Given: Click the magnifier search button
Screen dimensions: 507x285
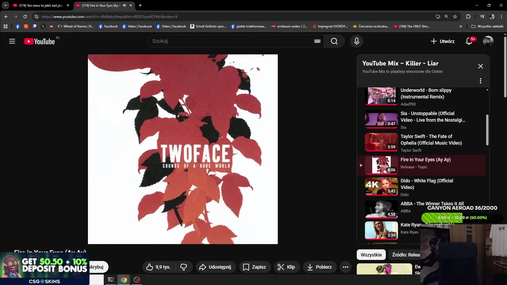Looking at the screenshot, I should (x=334, y=41).
